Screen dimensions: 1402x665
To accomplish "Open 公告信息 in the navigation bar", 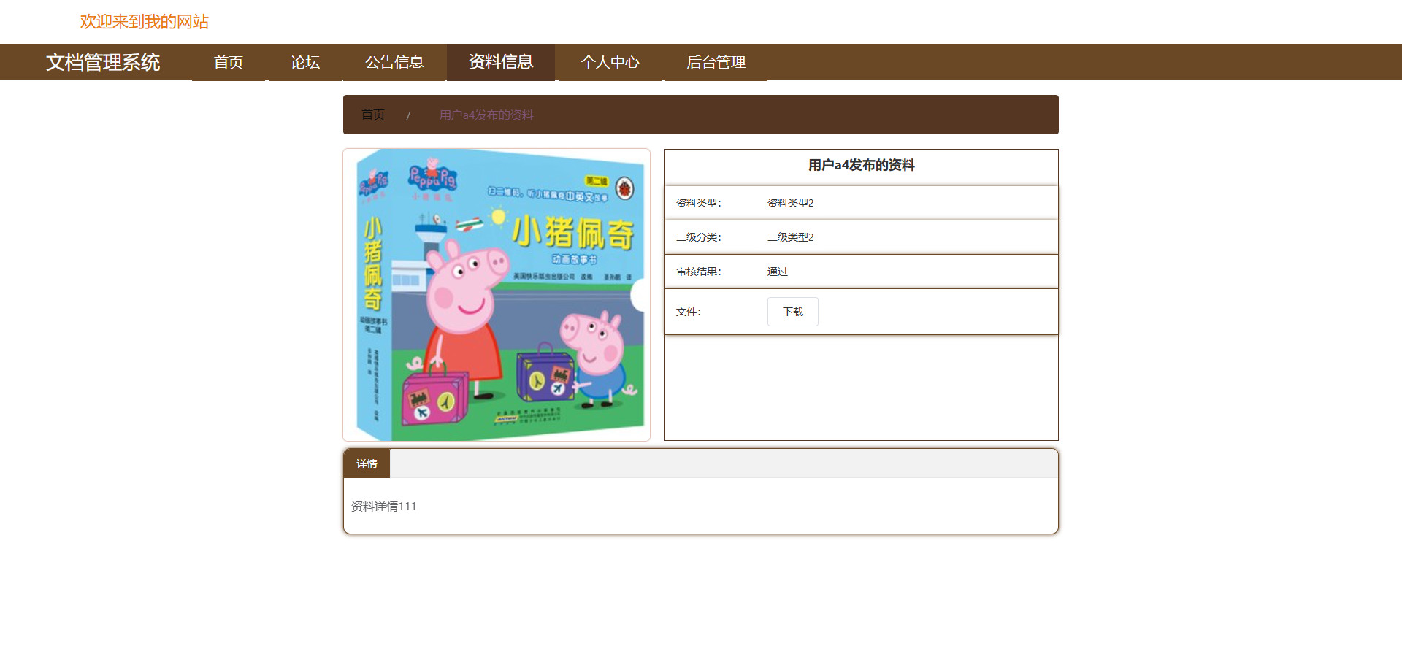I will (x=394, y=62).
